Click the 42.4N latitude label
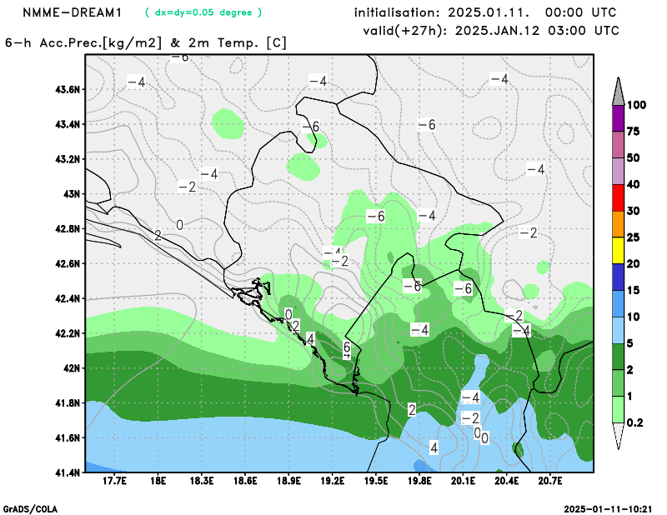The height and width of the screenshot is (515, 667). click(x=68, y=299)
